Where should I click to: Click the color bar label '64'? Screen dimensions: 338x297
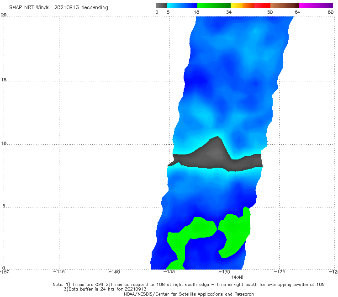point(297,12)
